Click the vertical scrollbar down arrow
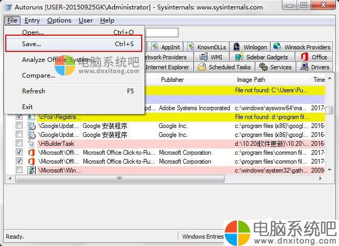This screenshot has height=246, width=339. [330, 170]
